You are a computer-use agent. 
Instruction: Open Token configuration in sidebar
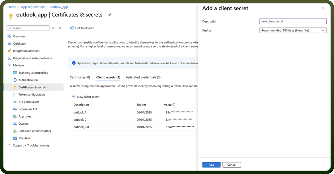(32, 94)
